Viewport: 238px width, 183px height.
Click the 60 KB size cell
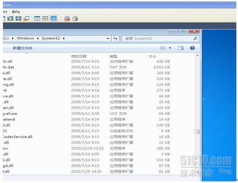coord(164,114)
